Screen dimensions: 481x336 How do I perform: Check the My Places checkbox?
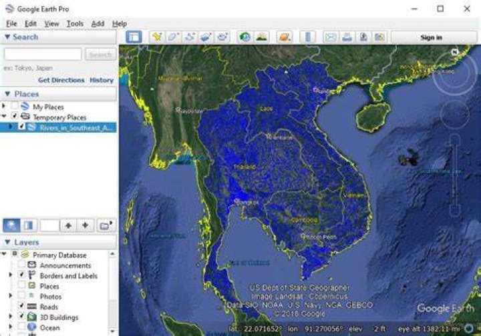coord(15,106)
